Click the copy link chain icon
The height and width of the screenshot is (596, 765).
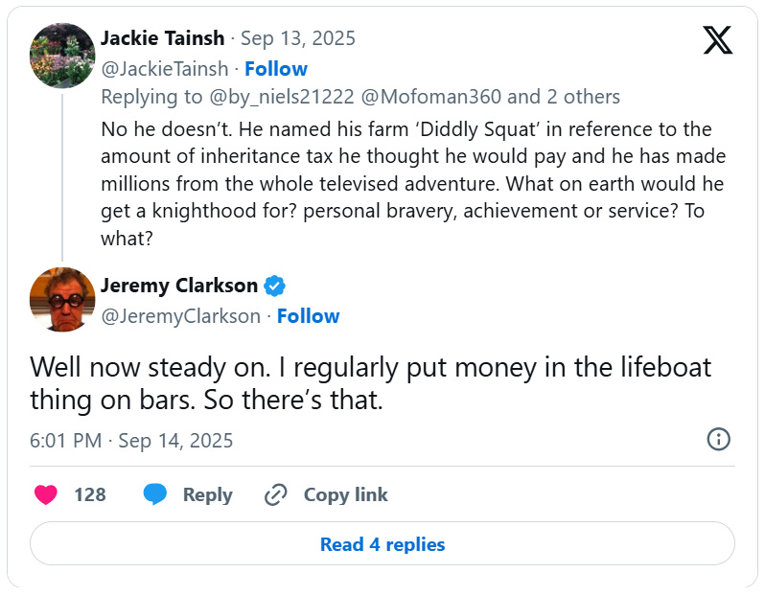pos(276,494)
